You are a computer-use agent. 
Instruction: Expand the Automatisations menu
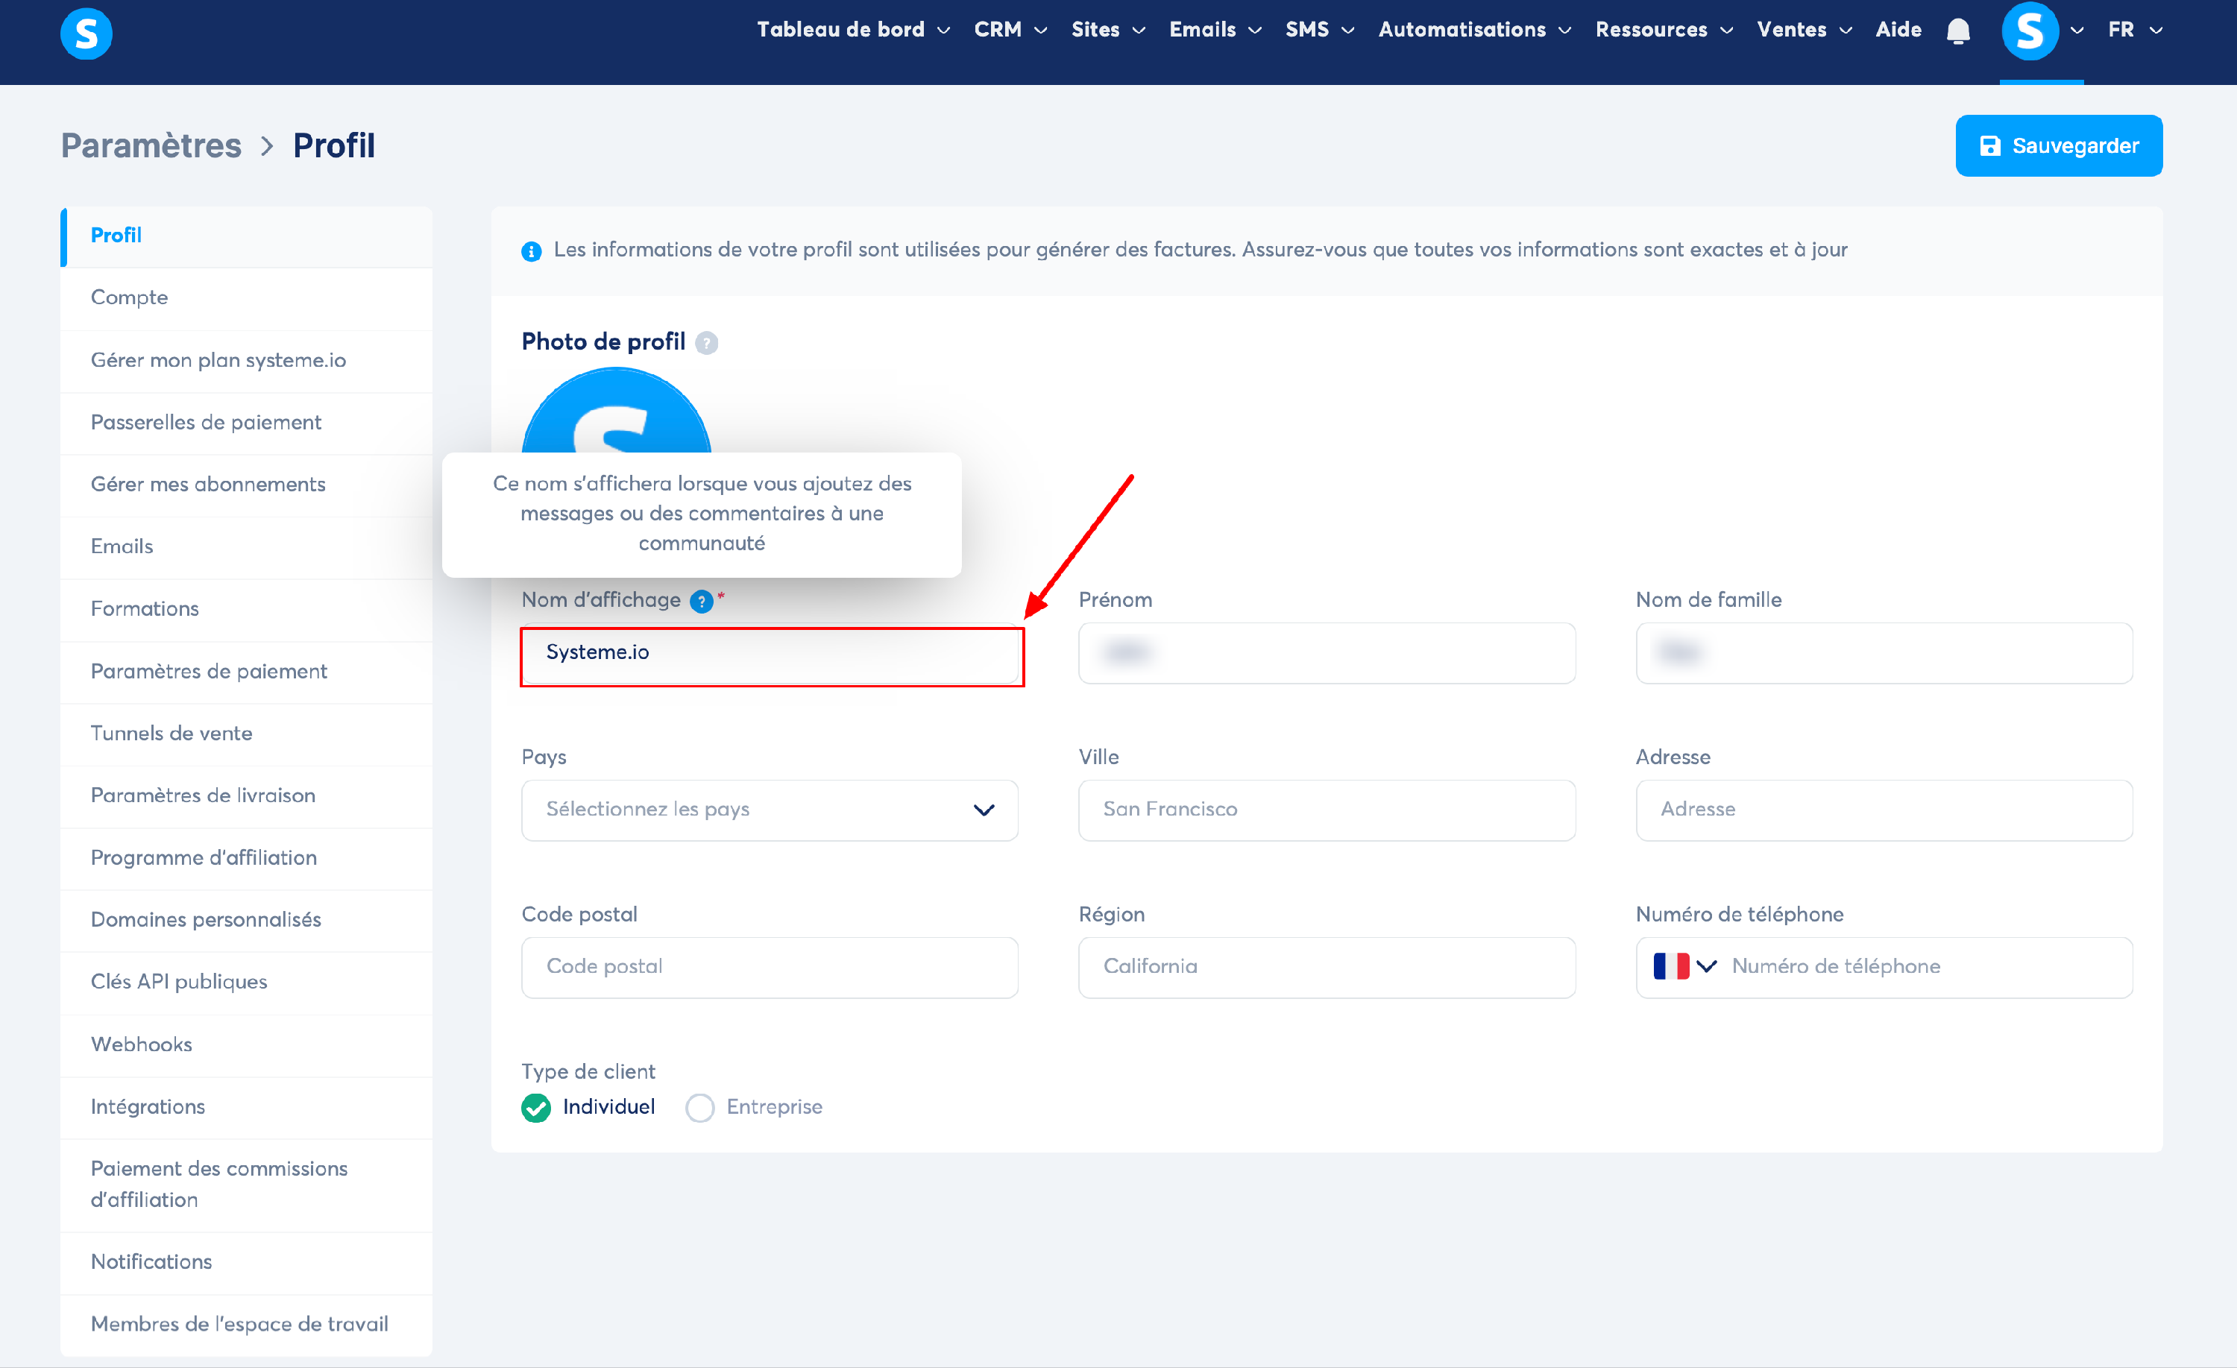pos(1474,30)
